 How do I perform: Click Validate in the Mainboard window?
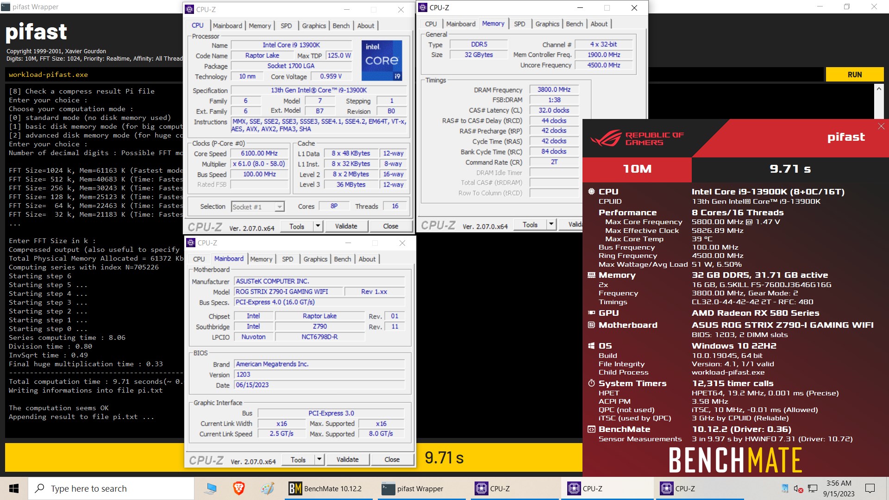[347, 459]
